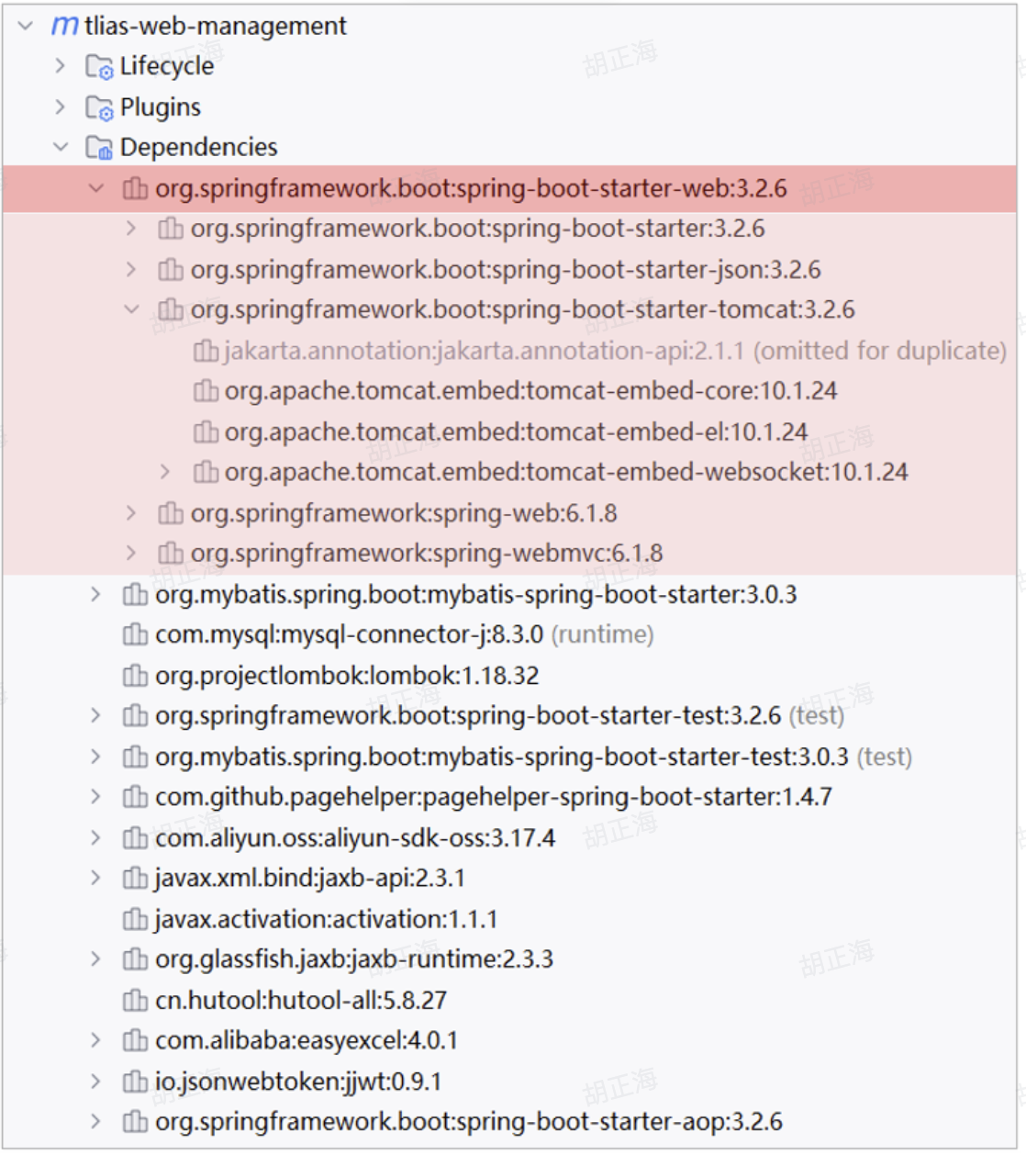Image resolution: width=1026 pixels, height=1155 pixels.
Task: Click the Dependencies folder icon
Action: click(x=101, y=146)
